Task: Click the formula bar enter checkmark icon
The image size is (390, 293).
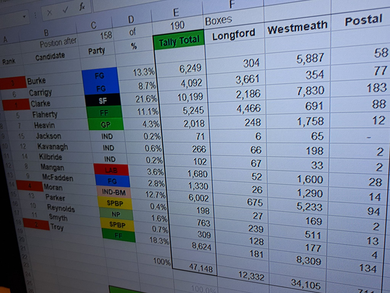Action: (64, 9)
